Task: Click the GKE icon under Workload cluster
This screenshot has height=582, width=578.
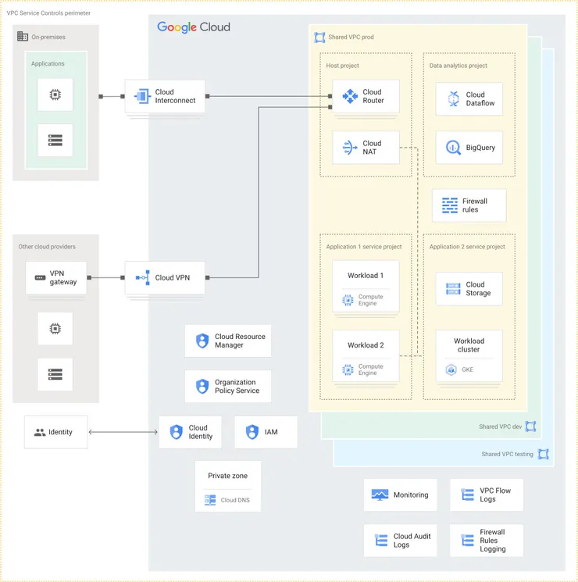Action: (x=451, y=370)
